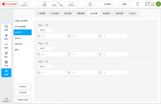
Task: Open tcp_3 自定义 dropdown
Action: (x=46, y=67)
